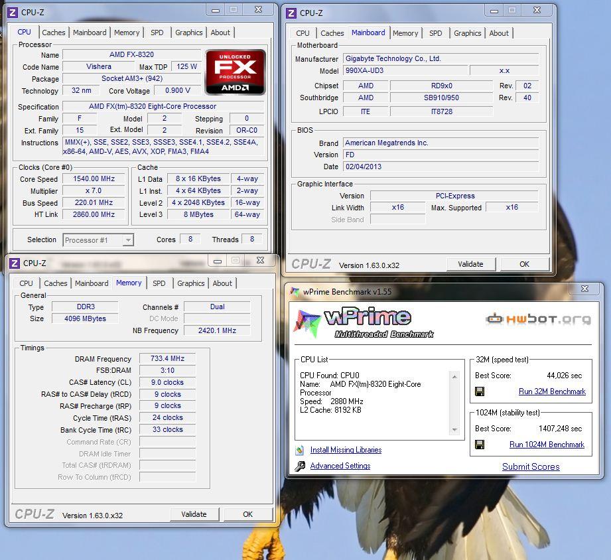The image size is (611, 560).
Task: Click the HT Link value 2860.00 MHz
Action: coord(94,214)
